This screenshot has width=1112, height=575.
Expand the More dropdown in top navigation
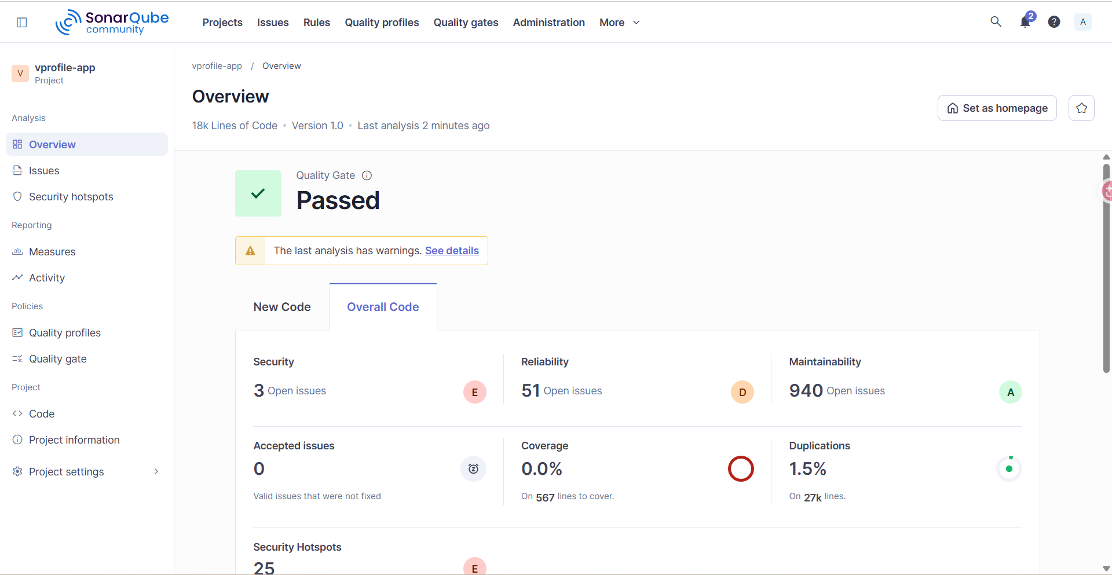620,23
